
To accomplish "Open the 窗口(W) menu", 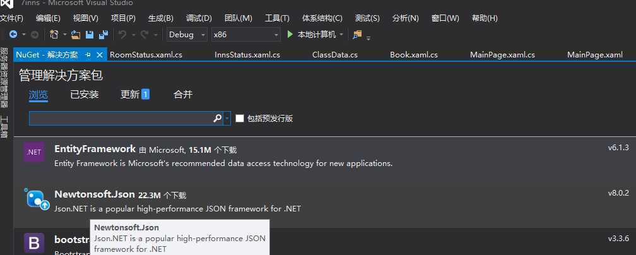I will [x=445, y=18].
